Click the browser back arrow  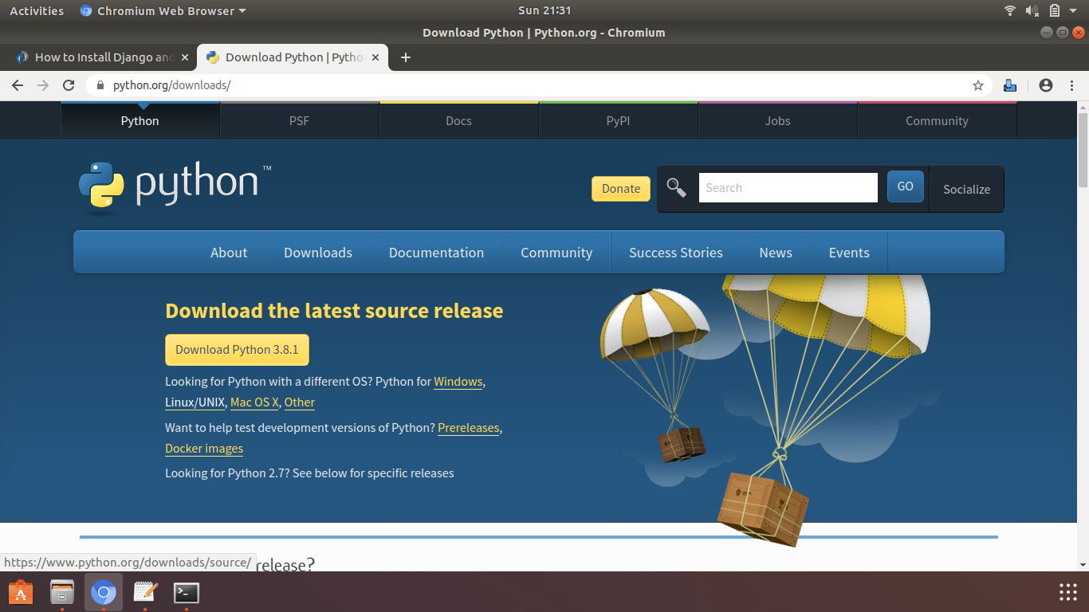click(18, 85)
